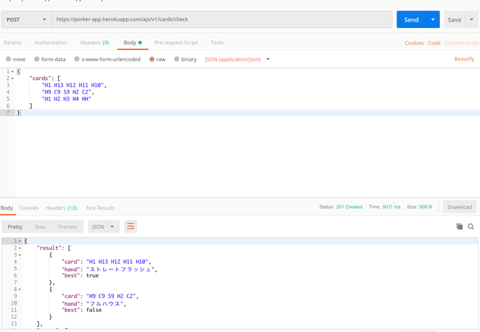Click the copy response icon
Viewport: 480px width, 332px height.
tap(459, 227)
